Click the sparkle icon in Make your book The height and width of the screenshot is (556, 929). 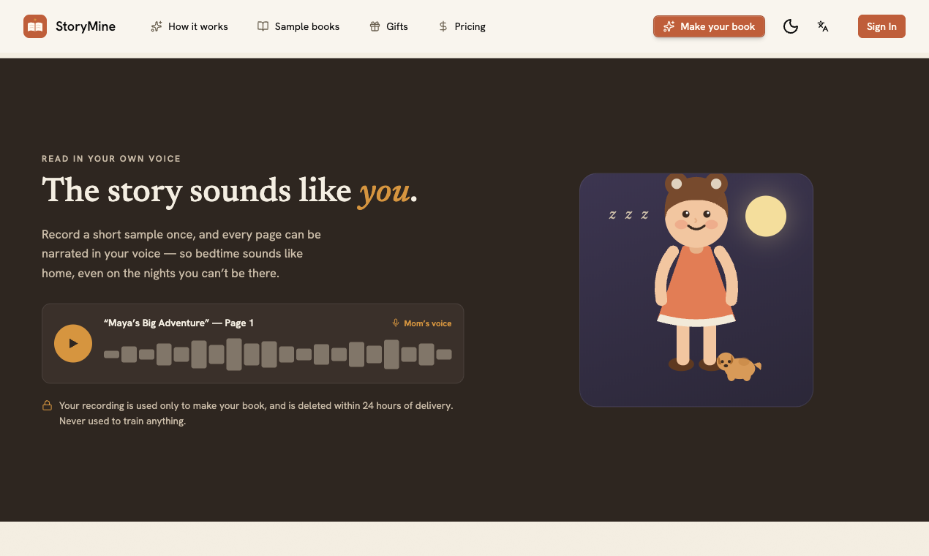point(669,26)
